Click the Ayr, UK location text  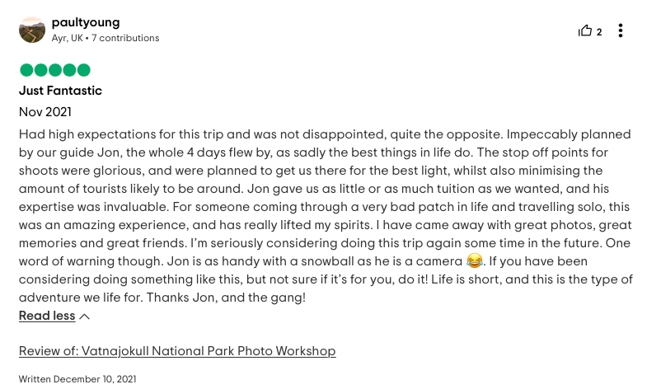(67, 38)
